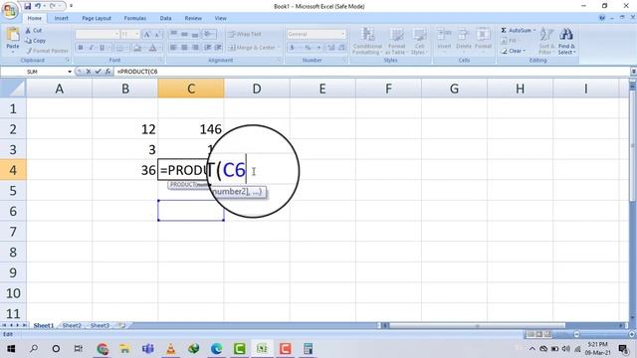Switch to the Insert ribbon tab
Image resolution: width=637 pixels, height=358 pixels.
62,18
